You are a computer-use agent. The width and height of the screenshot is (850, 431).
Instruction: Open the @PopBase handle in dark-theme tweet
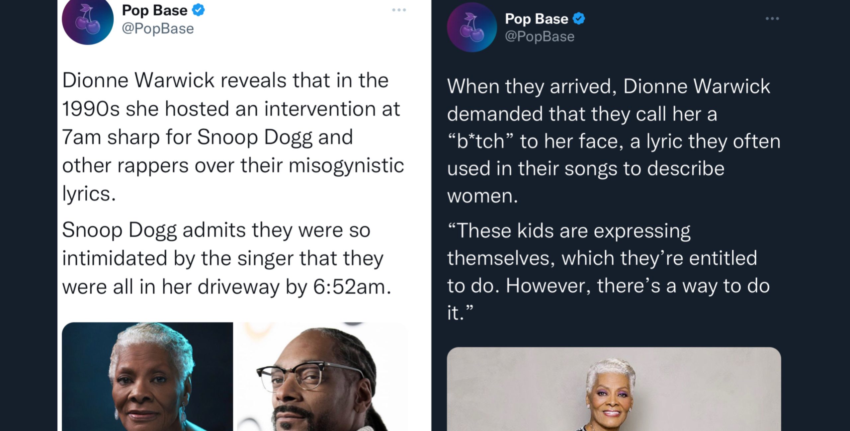[540, 36]
